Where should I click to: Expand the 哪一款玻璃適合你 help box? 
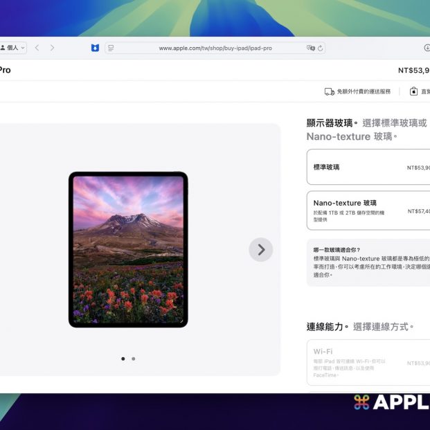point(368,262)
